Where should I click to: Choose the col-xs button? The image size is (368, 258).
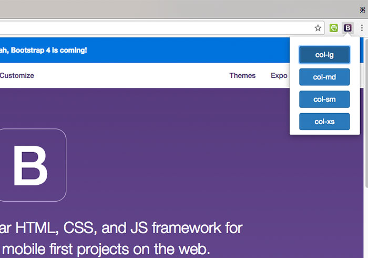tap(324, 122)
